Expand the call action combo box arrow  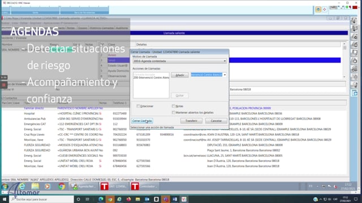click(x=225, y=75)
